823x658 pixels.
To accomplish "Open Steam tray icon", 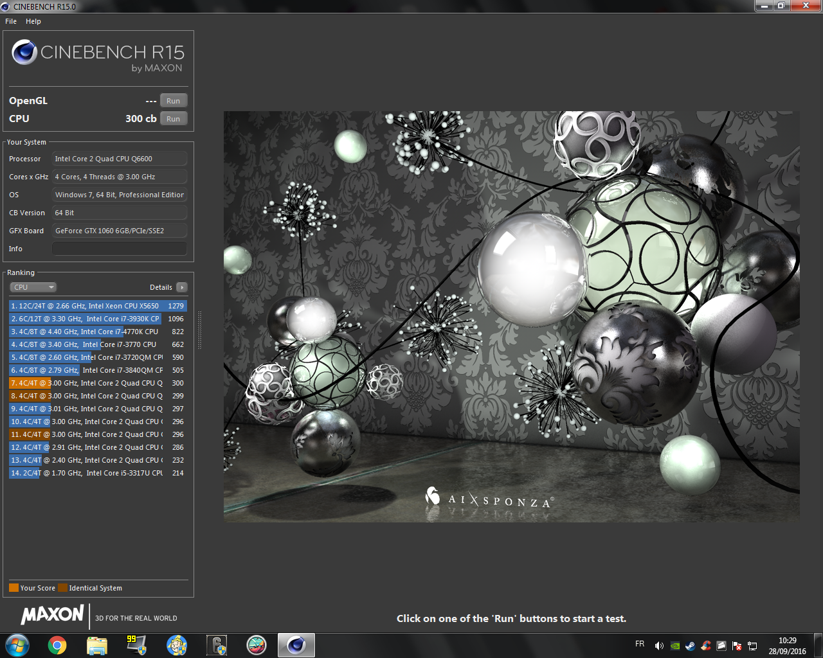I will [691, 646].
